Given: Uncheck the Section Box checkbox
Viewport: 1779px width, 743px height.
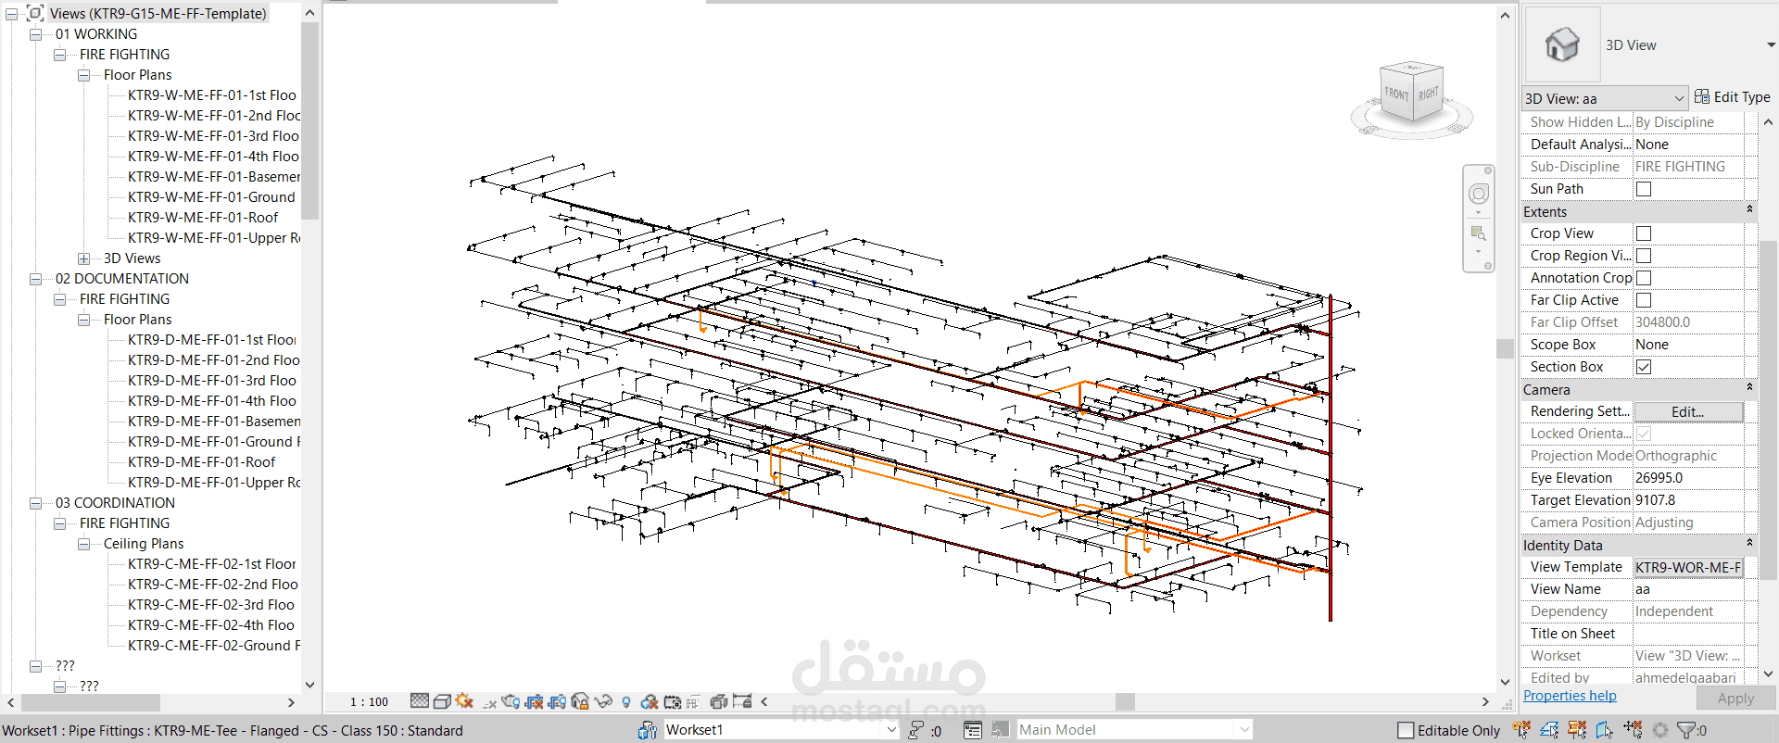Looking at the screenshot, I should pyautogui.click(x=1644, y=367).
